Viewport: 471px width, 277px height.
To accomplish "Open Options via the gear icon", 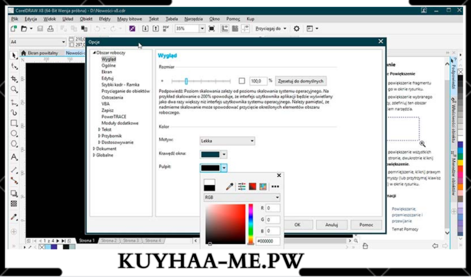I will tap(297, 28).
